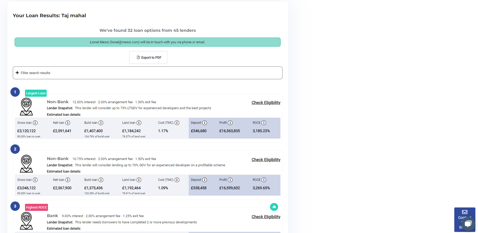
Task: Show Land loan info in result 1
Action: coord(139,123)
